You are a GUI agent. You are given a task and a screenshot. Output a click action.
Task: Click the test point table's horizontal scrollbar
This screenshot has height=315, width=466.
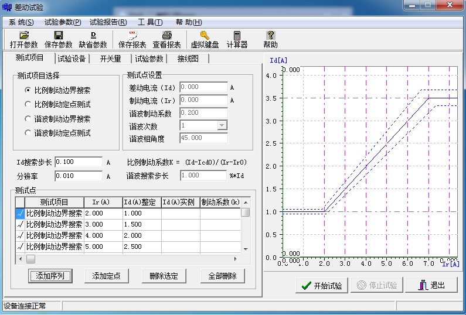[128, 258]
